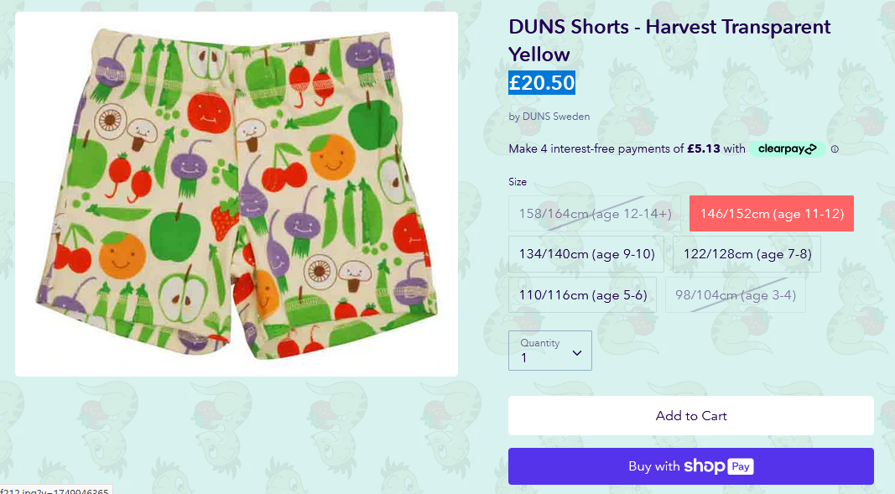Click the URL status tooltip at bottom
This screenshot has height=494, width=895.
pyautogui.click(x=55, y=490)
